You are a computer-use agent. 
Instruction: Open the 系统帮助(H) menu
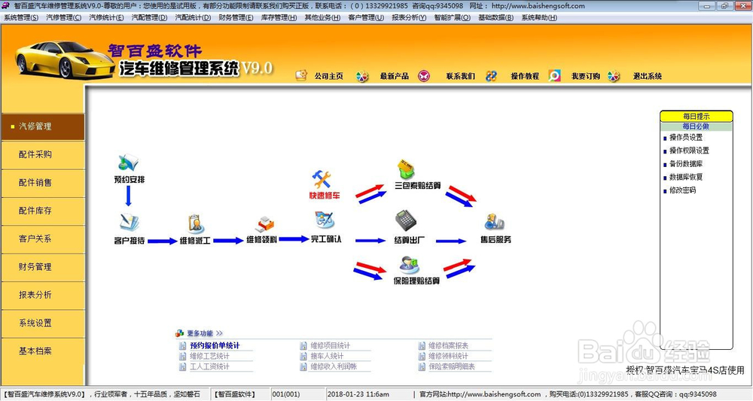539,17
